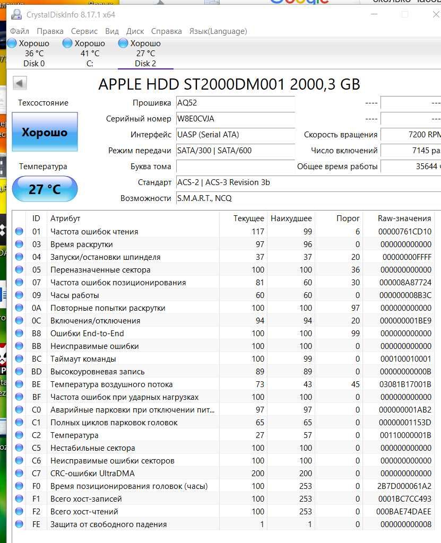This screenshot has width=441, height=543.
Task: Click status icon for C2 Температура row
Action: point(19,435)
